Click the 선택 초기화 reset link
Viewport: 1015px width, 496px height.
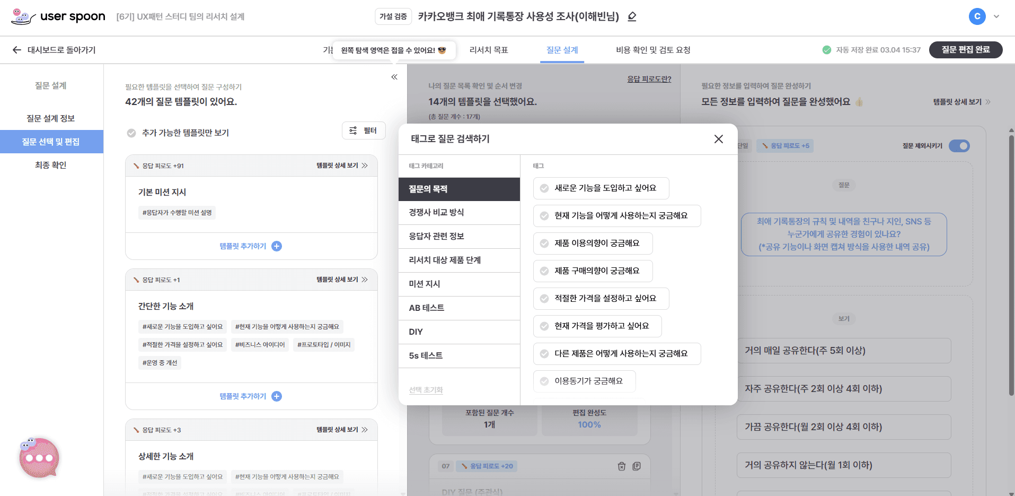[x=426, y=390]
